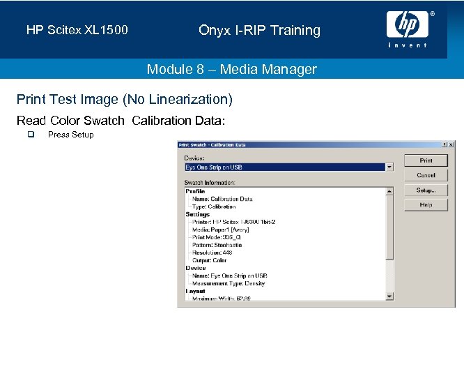
Task: Select 'Output: Color' row
Action: click(x=209, y=260)
